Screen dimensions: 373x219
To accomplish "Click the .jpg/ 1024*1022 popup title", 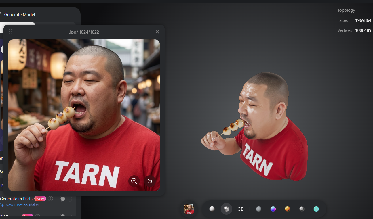I will (x=84, y=32).
